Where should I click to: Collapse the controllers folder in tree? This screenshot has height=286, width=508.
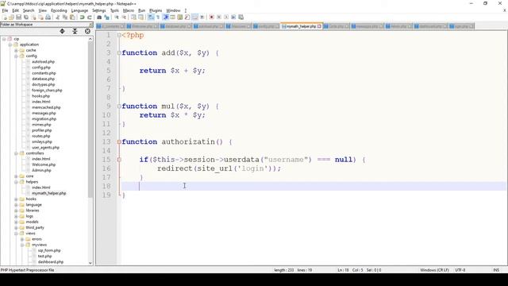(x=16, y=153)
